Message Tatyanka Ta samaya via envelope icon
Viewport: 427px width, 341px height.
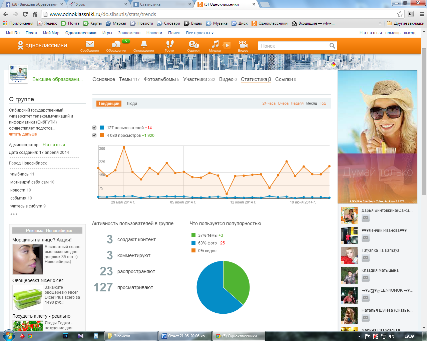tap(366, 258)
